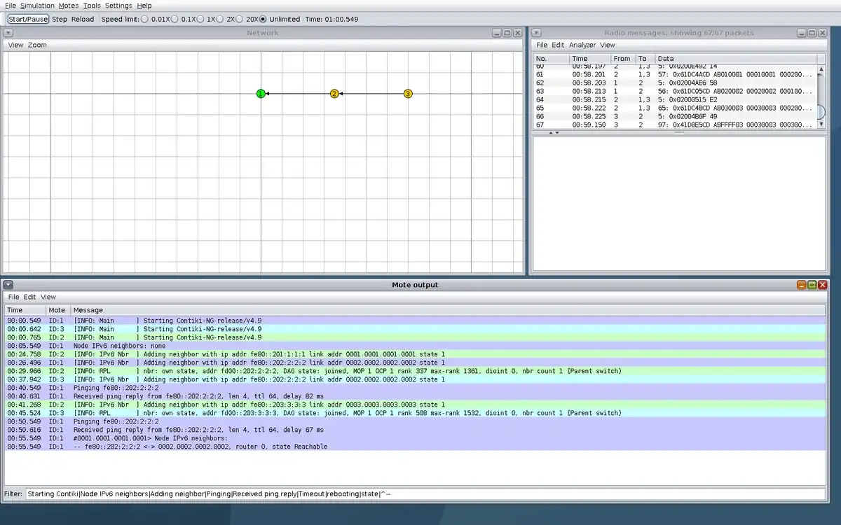Set speed limit to 0.1X
This screenshot has width=841, height=525.
(x=175, y=19)
